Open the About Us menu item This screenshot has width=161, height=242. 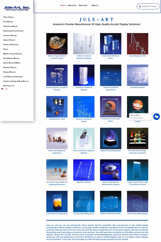72,5
